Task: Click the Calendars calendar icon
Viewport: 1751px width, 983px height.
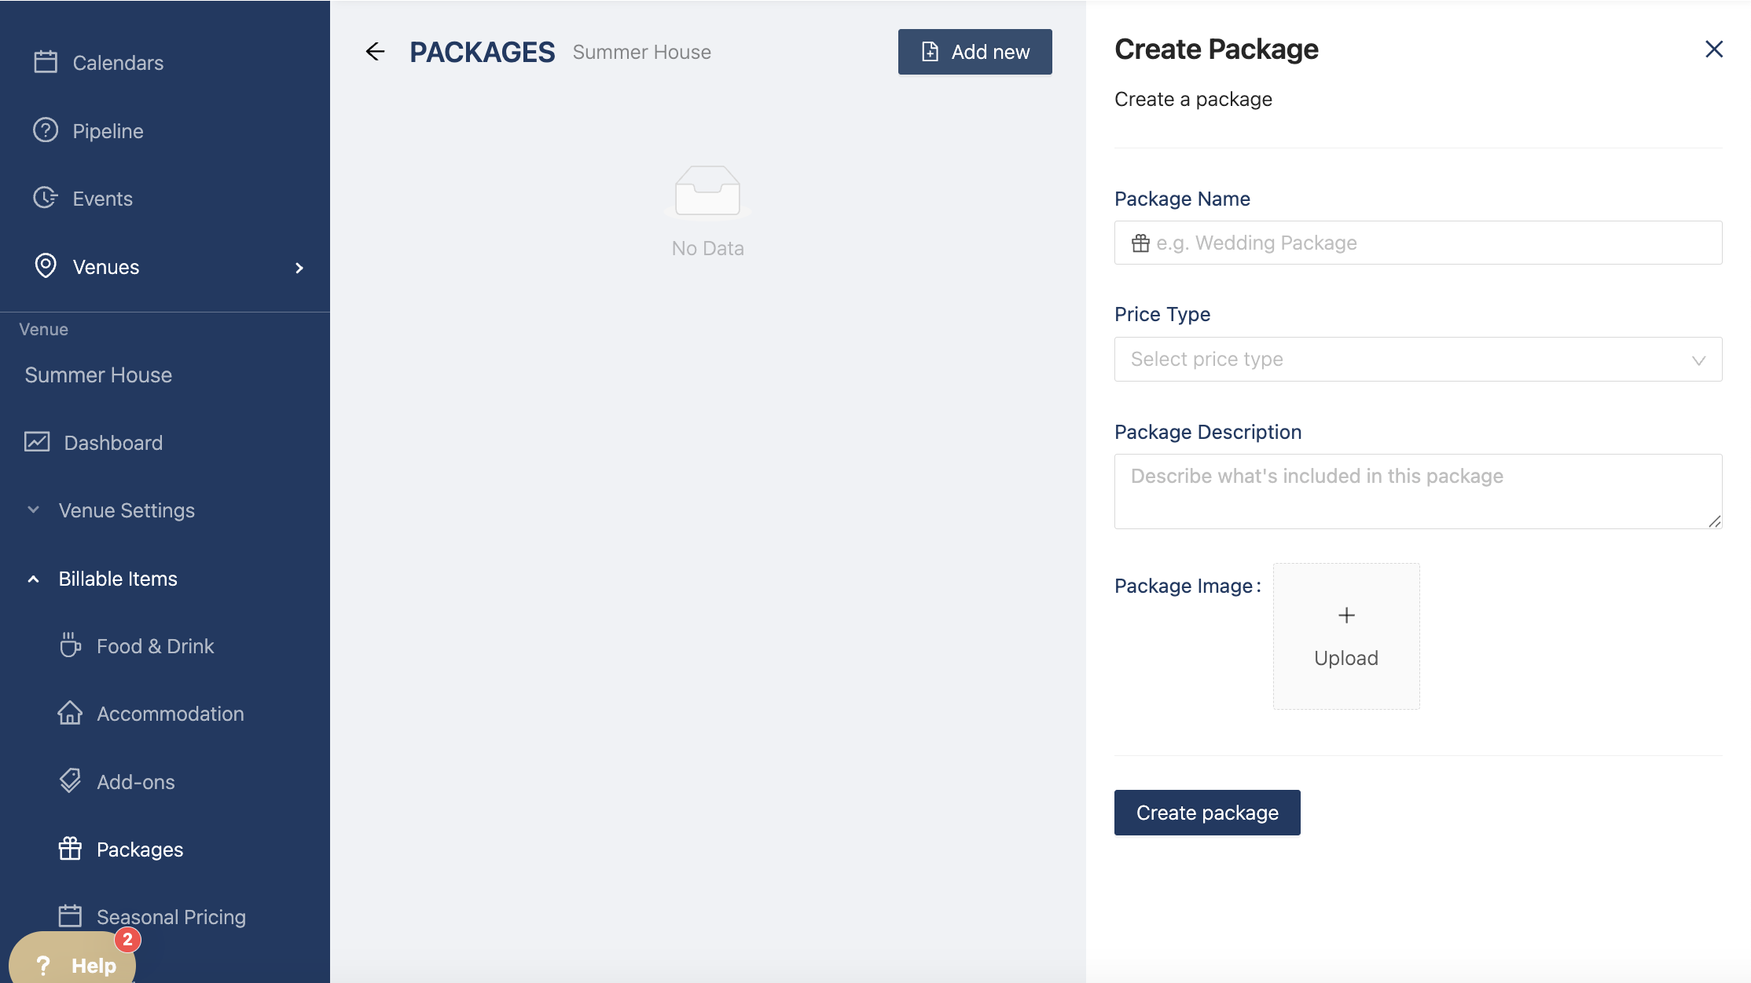Action: click(x=46, y=62)
